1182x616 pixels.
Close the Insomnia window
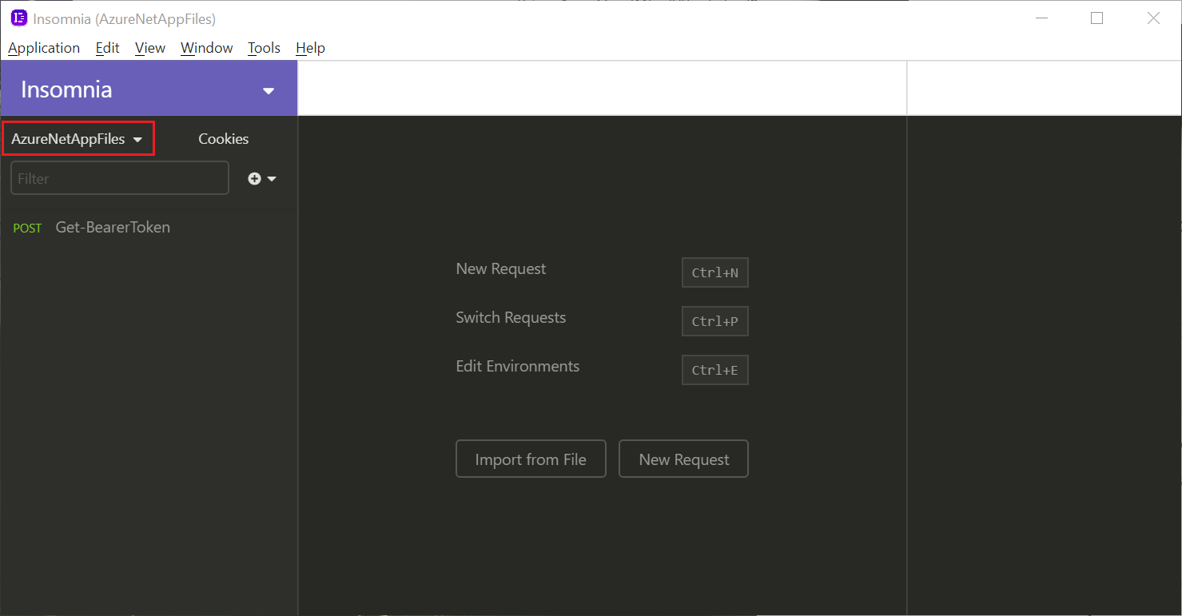coord(1153,18)
